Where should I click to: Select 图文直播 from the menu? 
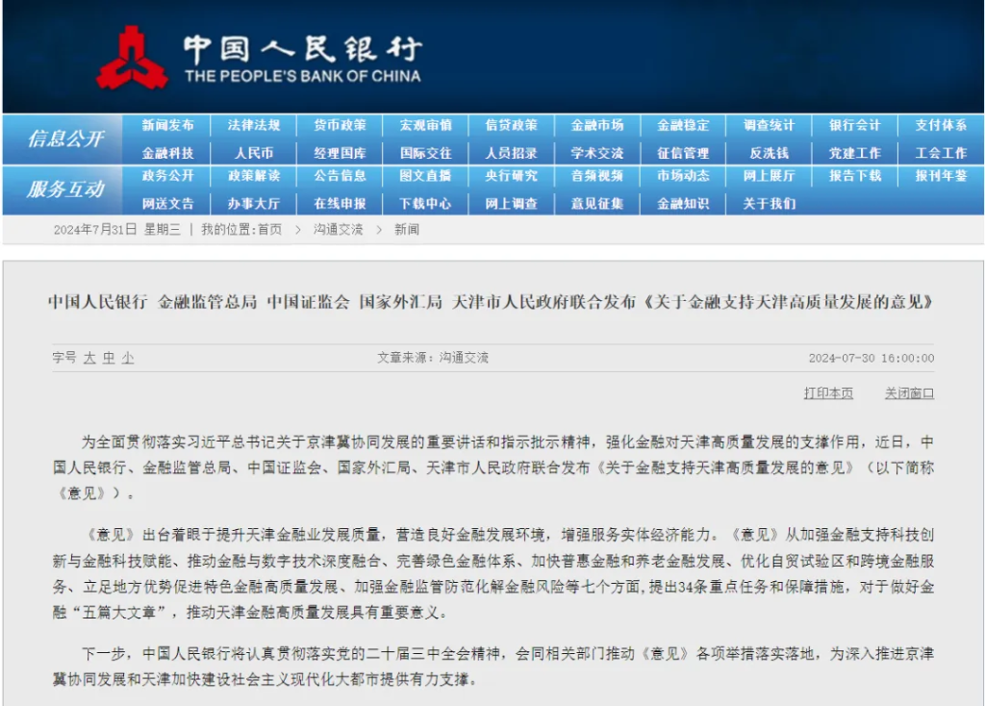(426, 176)
